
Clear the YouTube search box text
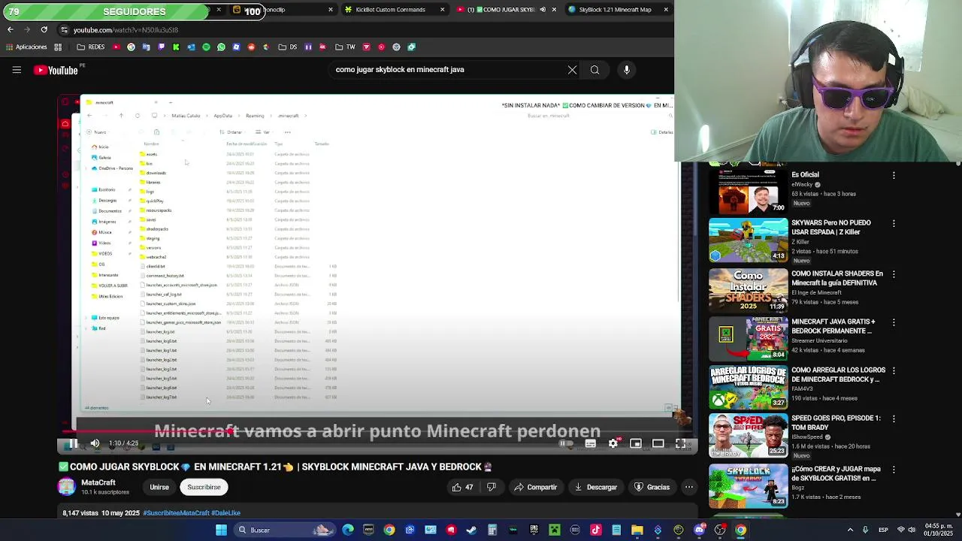point(572,70)
